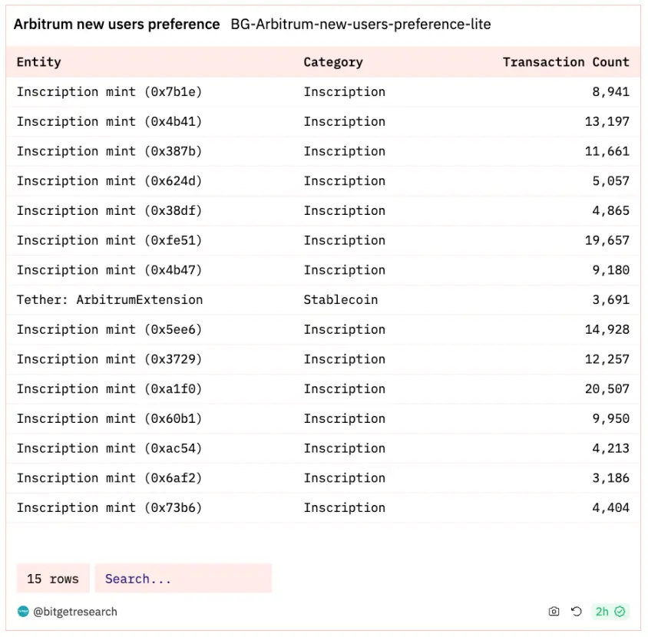Select the Inscription mint (0x73b6) entity
This screenshot has height=637, width=648.
click(110, 508)
